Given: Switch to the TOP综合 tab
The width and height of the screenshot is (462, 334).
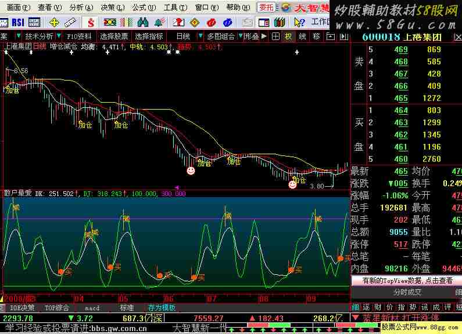Looking at the screenshot, I should coord(57,308).
